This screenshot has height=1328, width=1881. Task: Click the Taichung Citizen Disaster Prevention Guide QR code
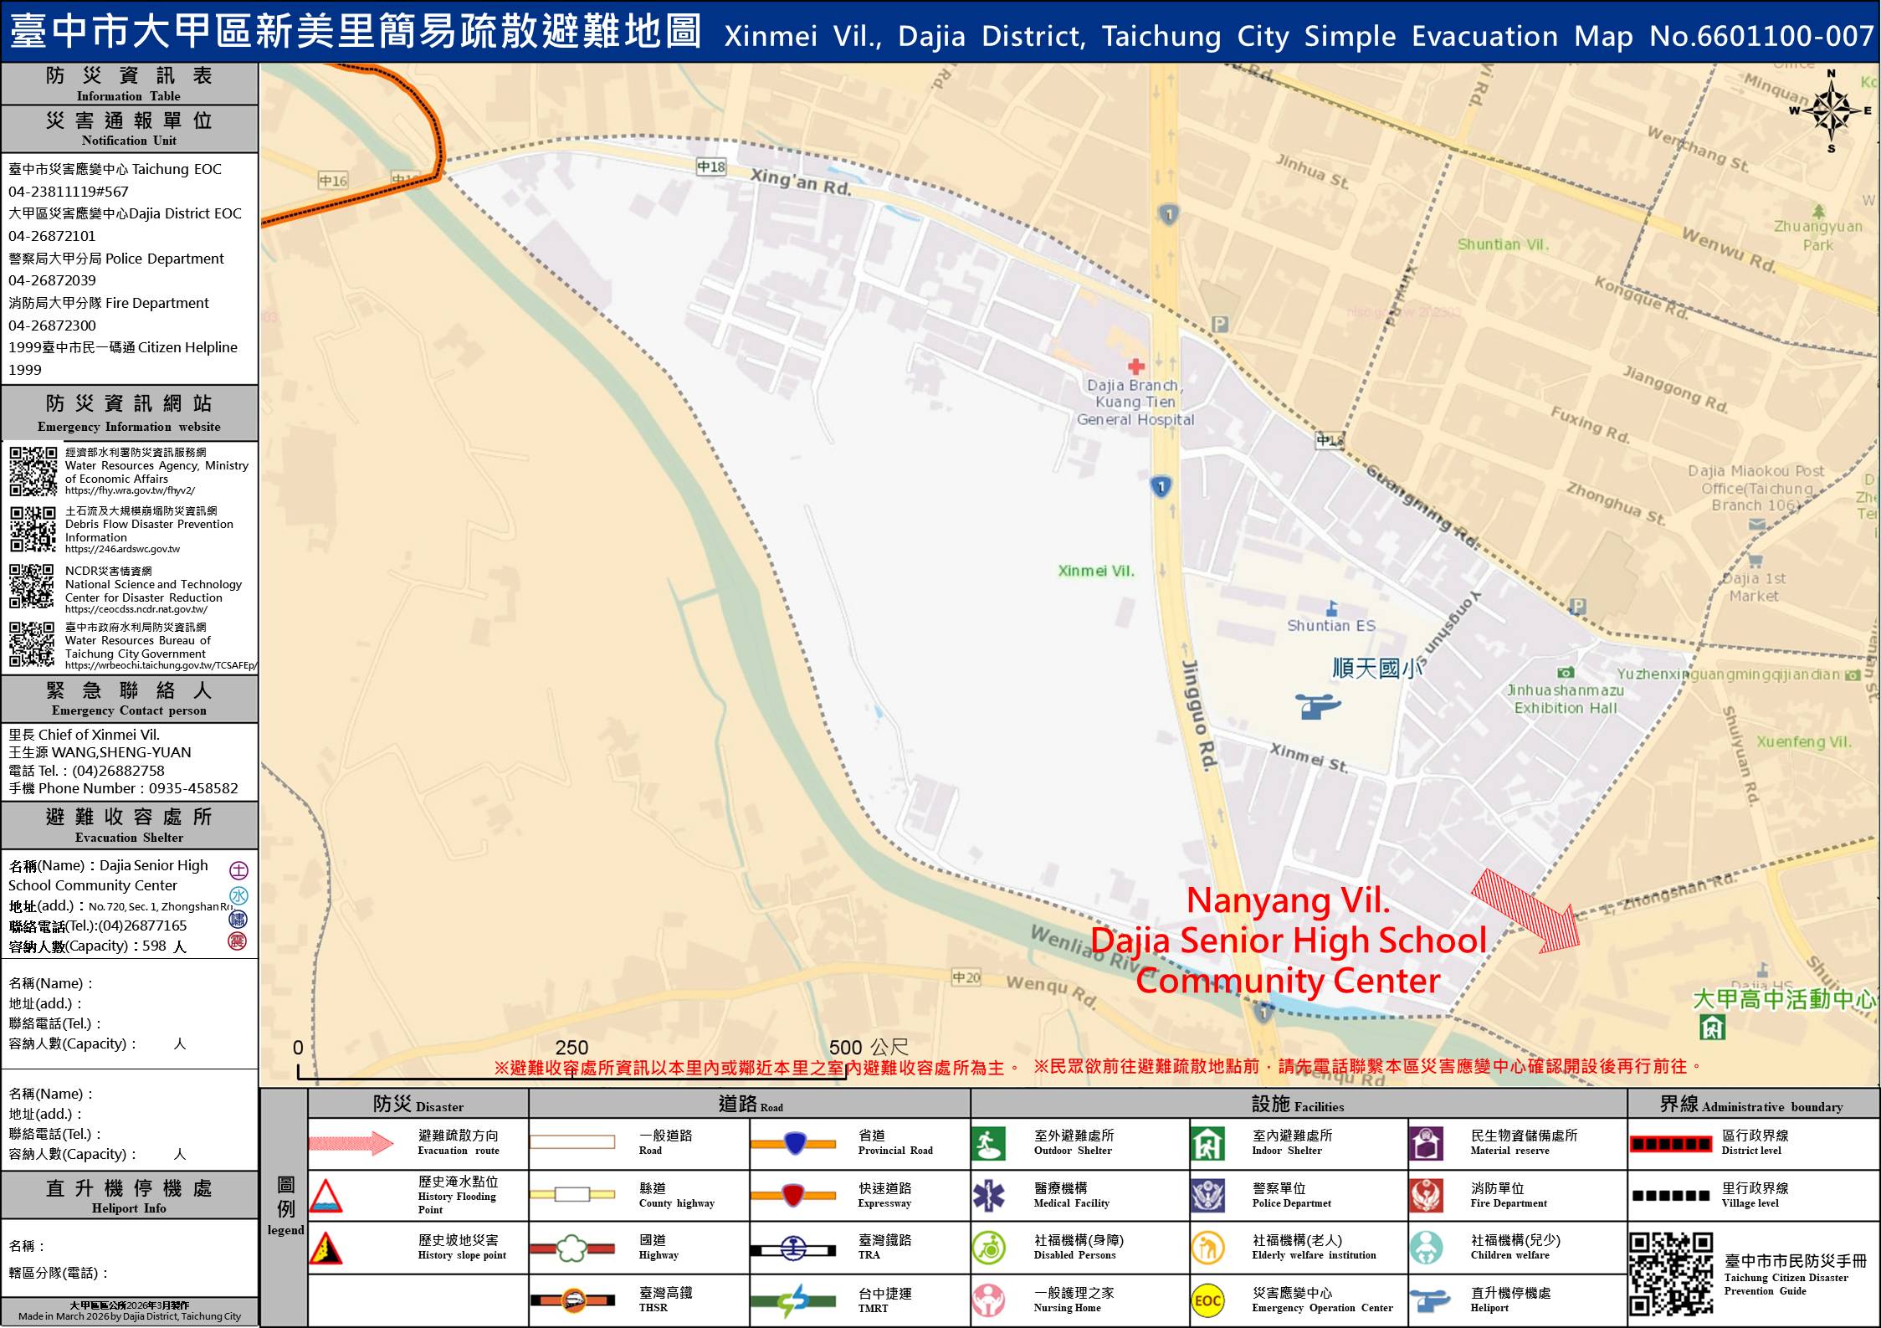click(x=1670, y=1273)
